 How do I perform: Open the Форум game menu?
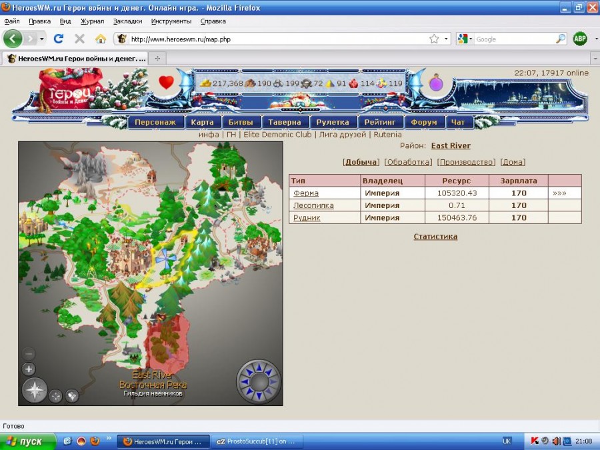[424, 123]
